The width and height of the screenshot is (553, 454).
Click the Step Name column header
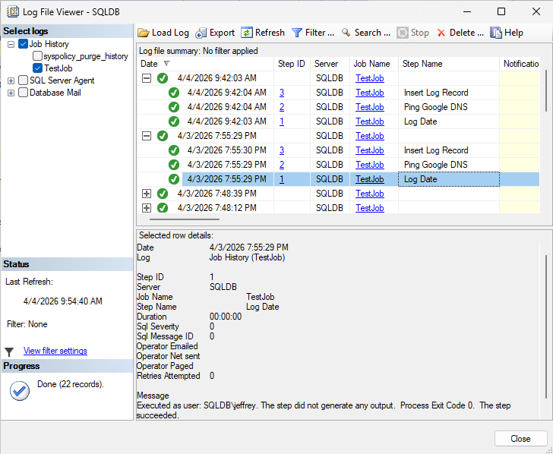coord(422,64)
